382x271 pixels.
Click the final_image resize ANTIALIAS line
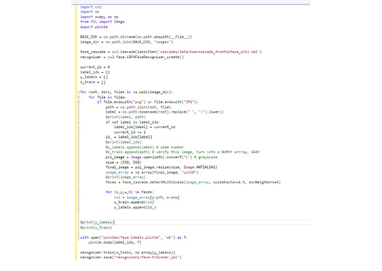161,167
